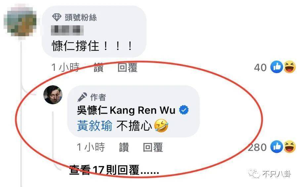
Task: Open 吳慷仁's profile avatar
Action: point(53,95)
